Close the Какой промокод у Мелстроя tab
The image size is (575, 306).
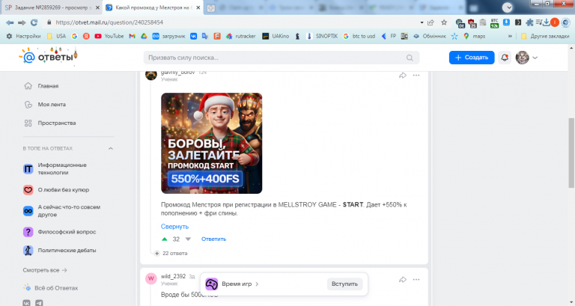[198, 7]
